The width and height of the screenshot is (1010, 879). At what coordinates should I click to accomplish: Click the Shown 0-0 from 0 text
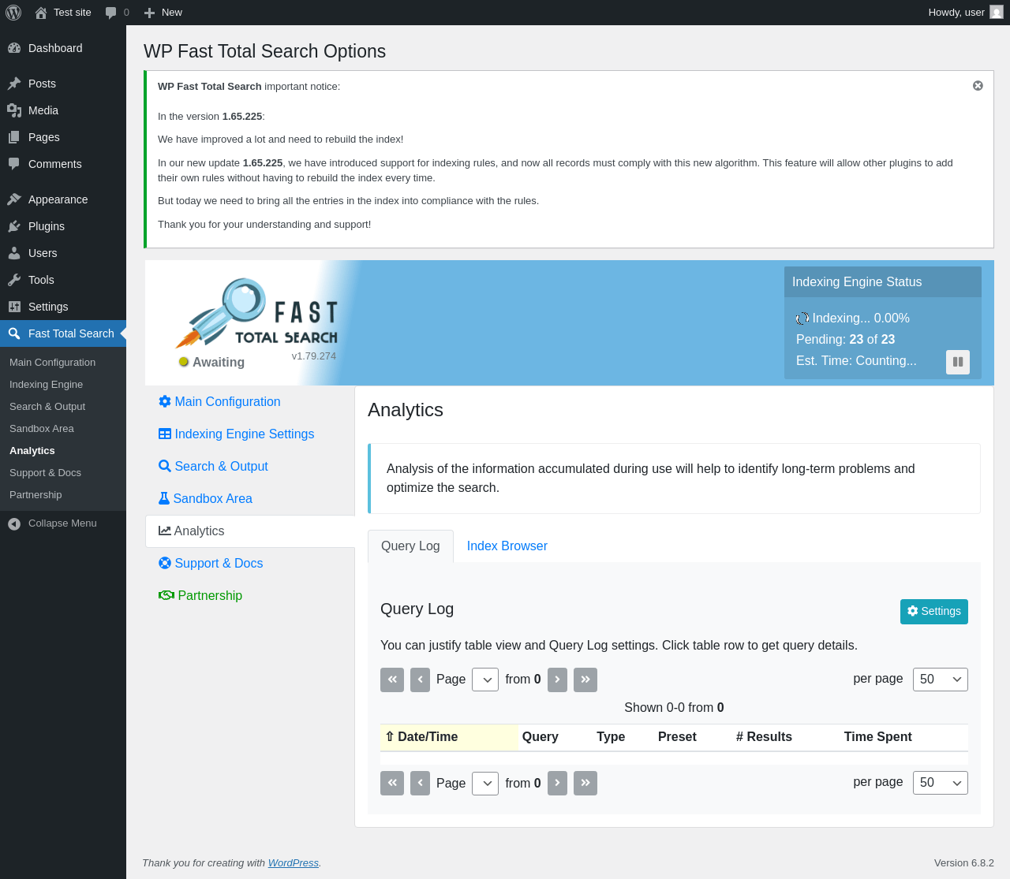pos(674,708)
